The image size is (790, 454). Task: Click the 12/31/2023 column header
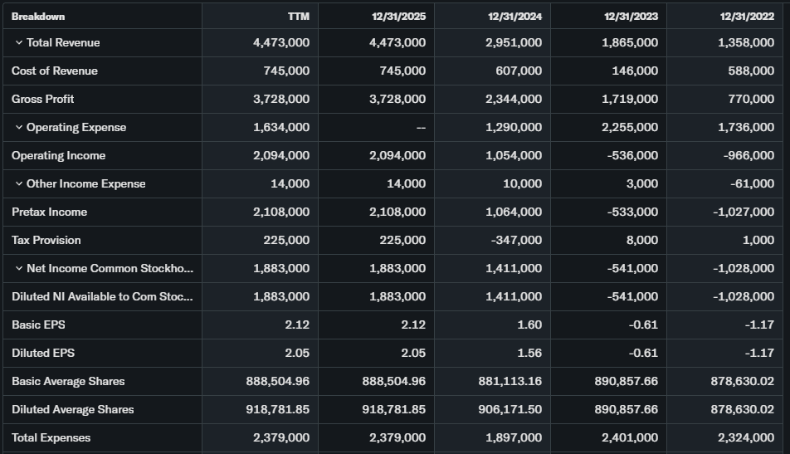632,17
